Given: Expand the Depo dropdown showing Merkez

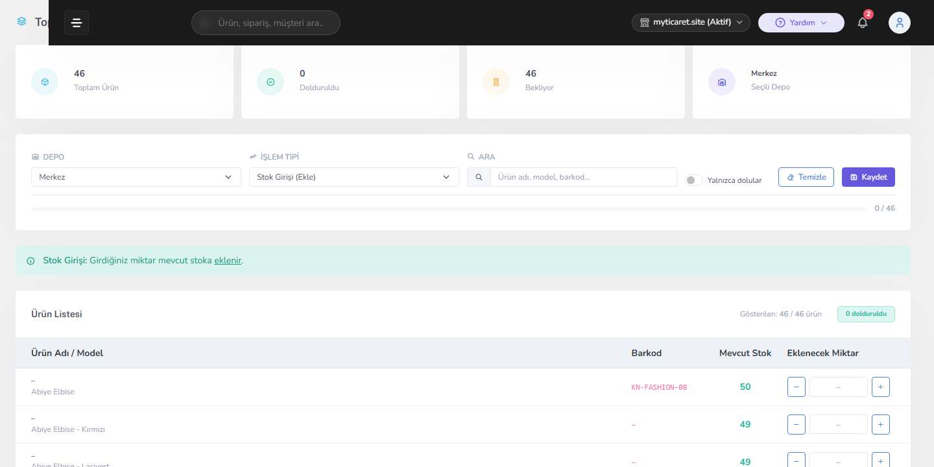Looking at the screenshot, I should [x=136, y=177].
